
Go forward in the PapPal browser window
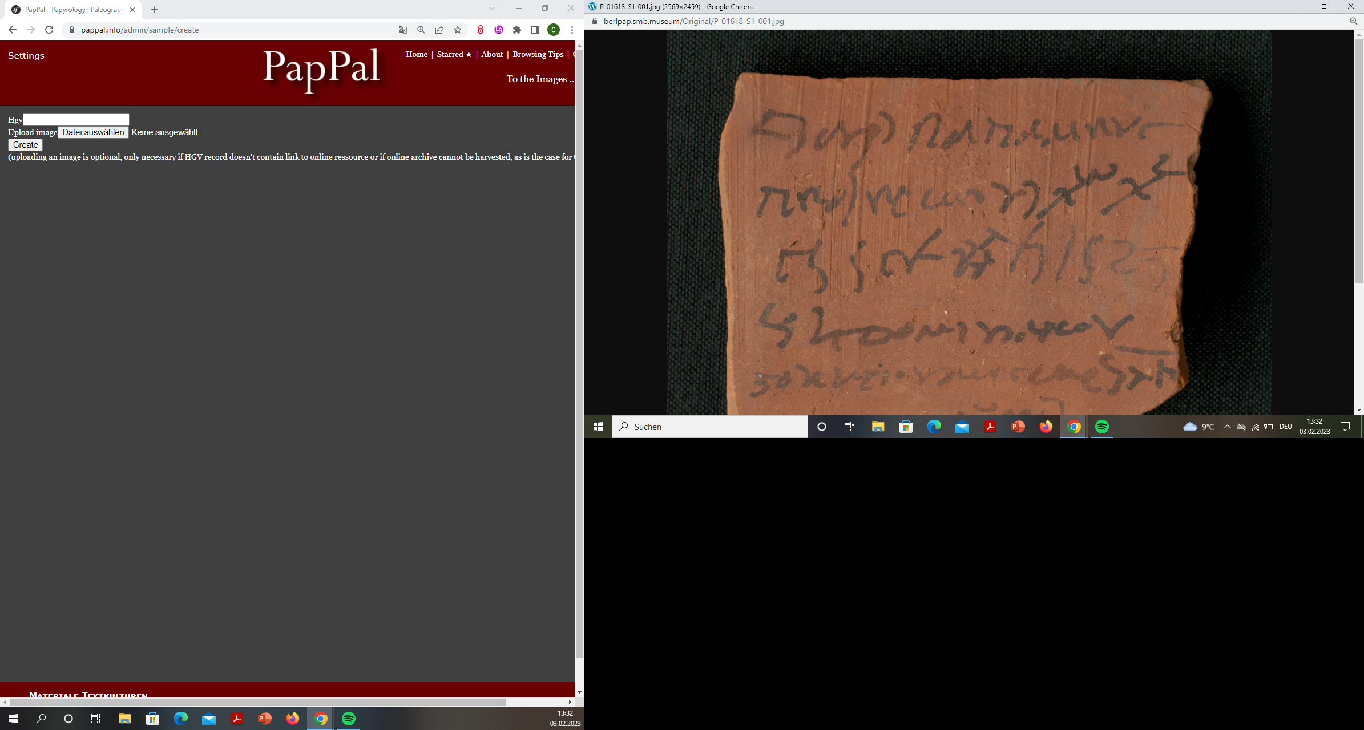tap(31, 30)
